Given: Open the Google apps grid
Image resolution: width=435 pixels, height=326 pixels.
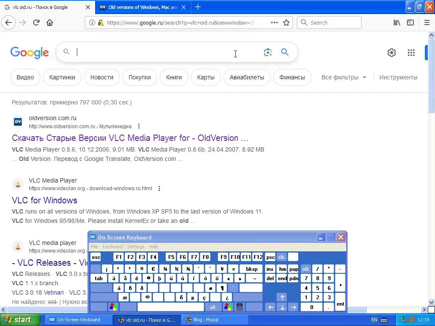Looking at the screenshot, I should (x=411, y=52).
